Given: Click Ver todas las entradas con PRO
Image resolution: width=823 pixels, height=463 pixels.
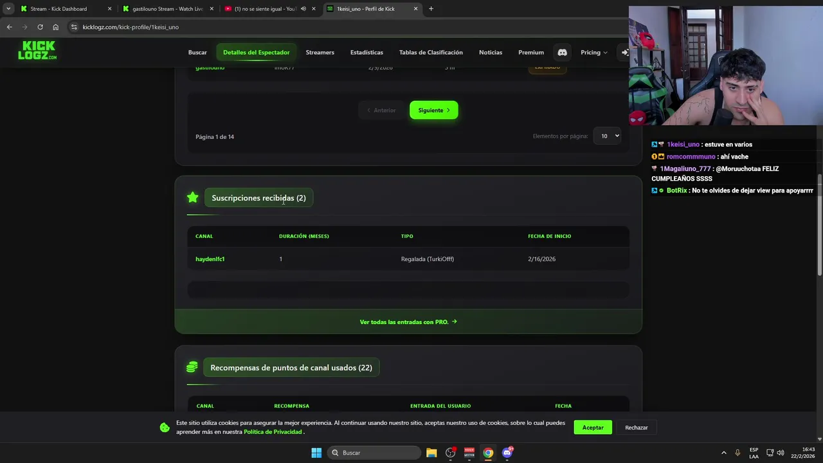Looking at the screenshot, I should [x=408, y=322].
